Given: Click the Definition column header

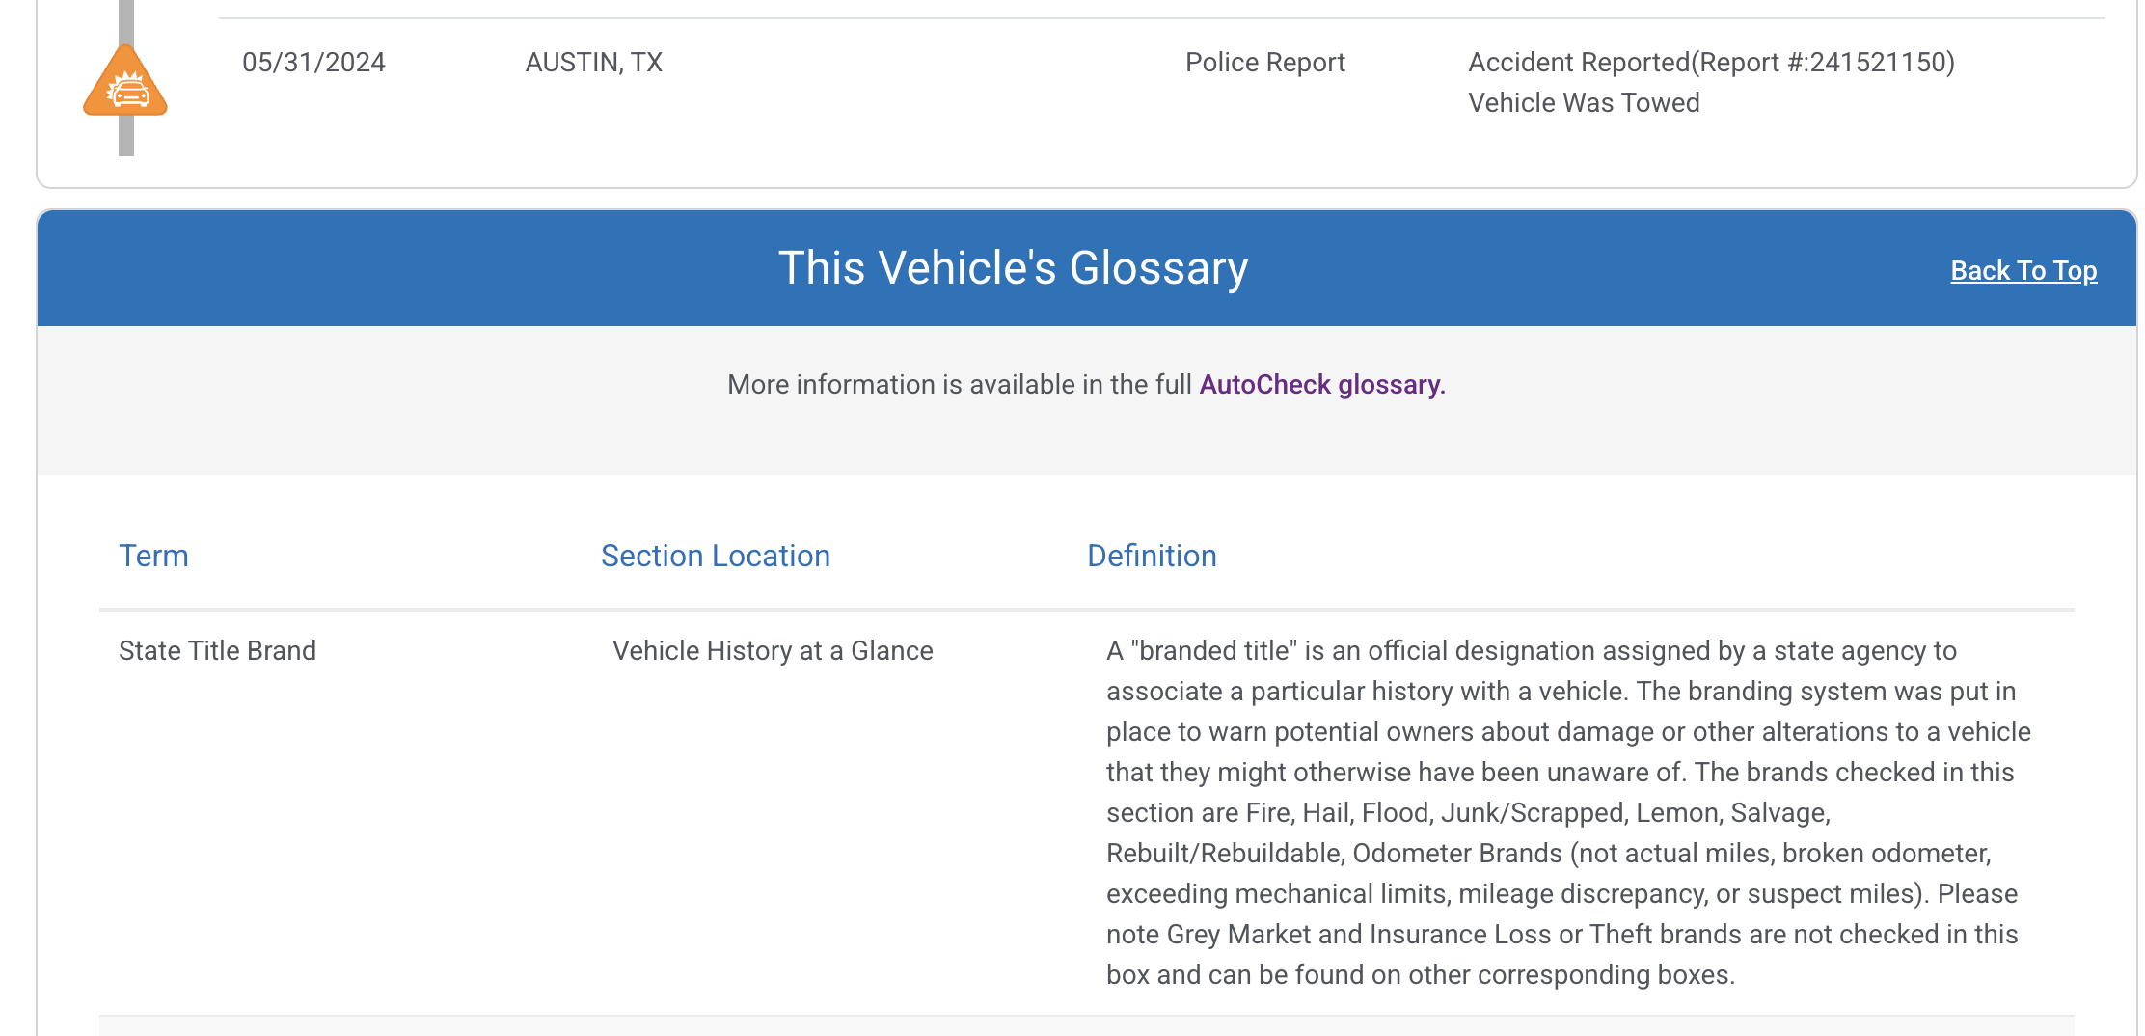Looking at the screenshot, I should [x=1152, y=557].
